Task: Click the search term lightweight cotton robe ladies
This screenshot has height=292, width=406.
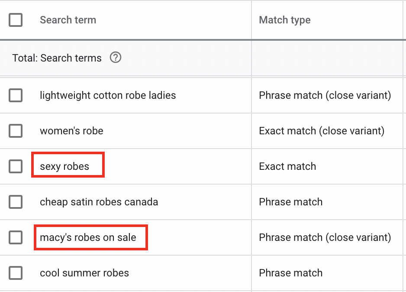Action: (108, 95)
